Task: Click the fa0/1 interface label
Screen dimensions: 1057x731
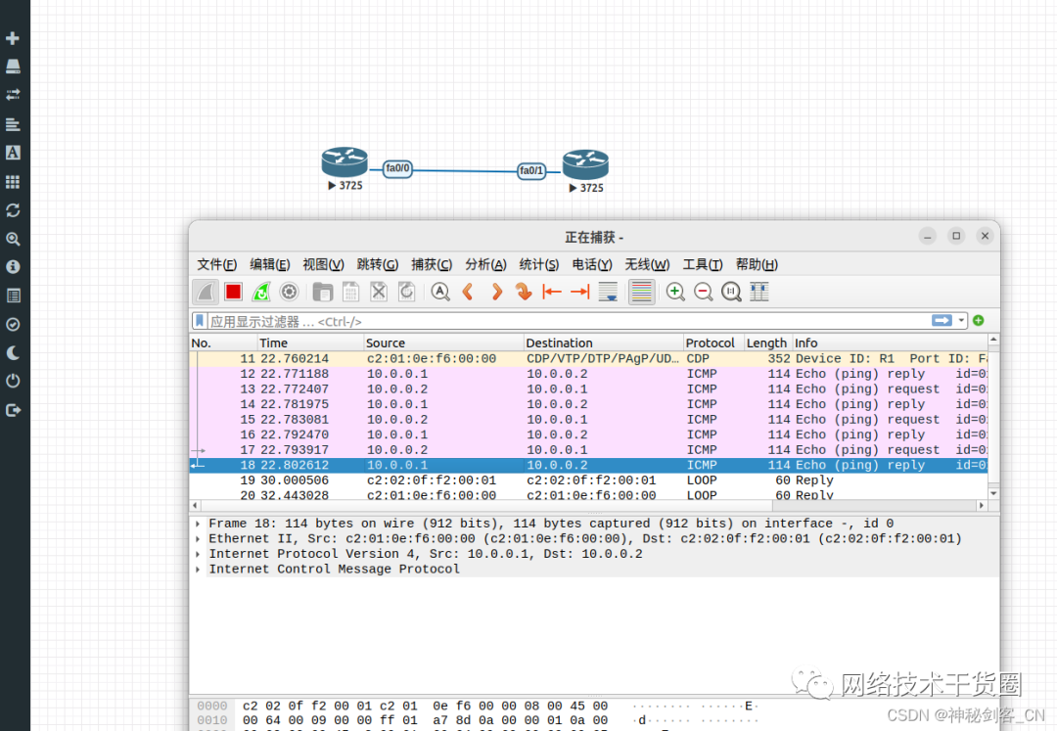Action: [531, 171]
